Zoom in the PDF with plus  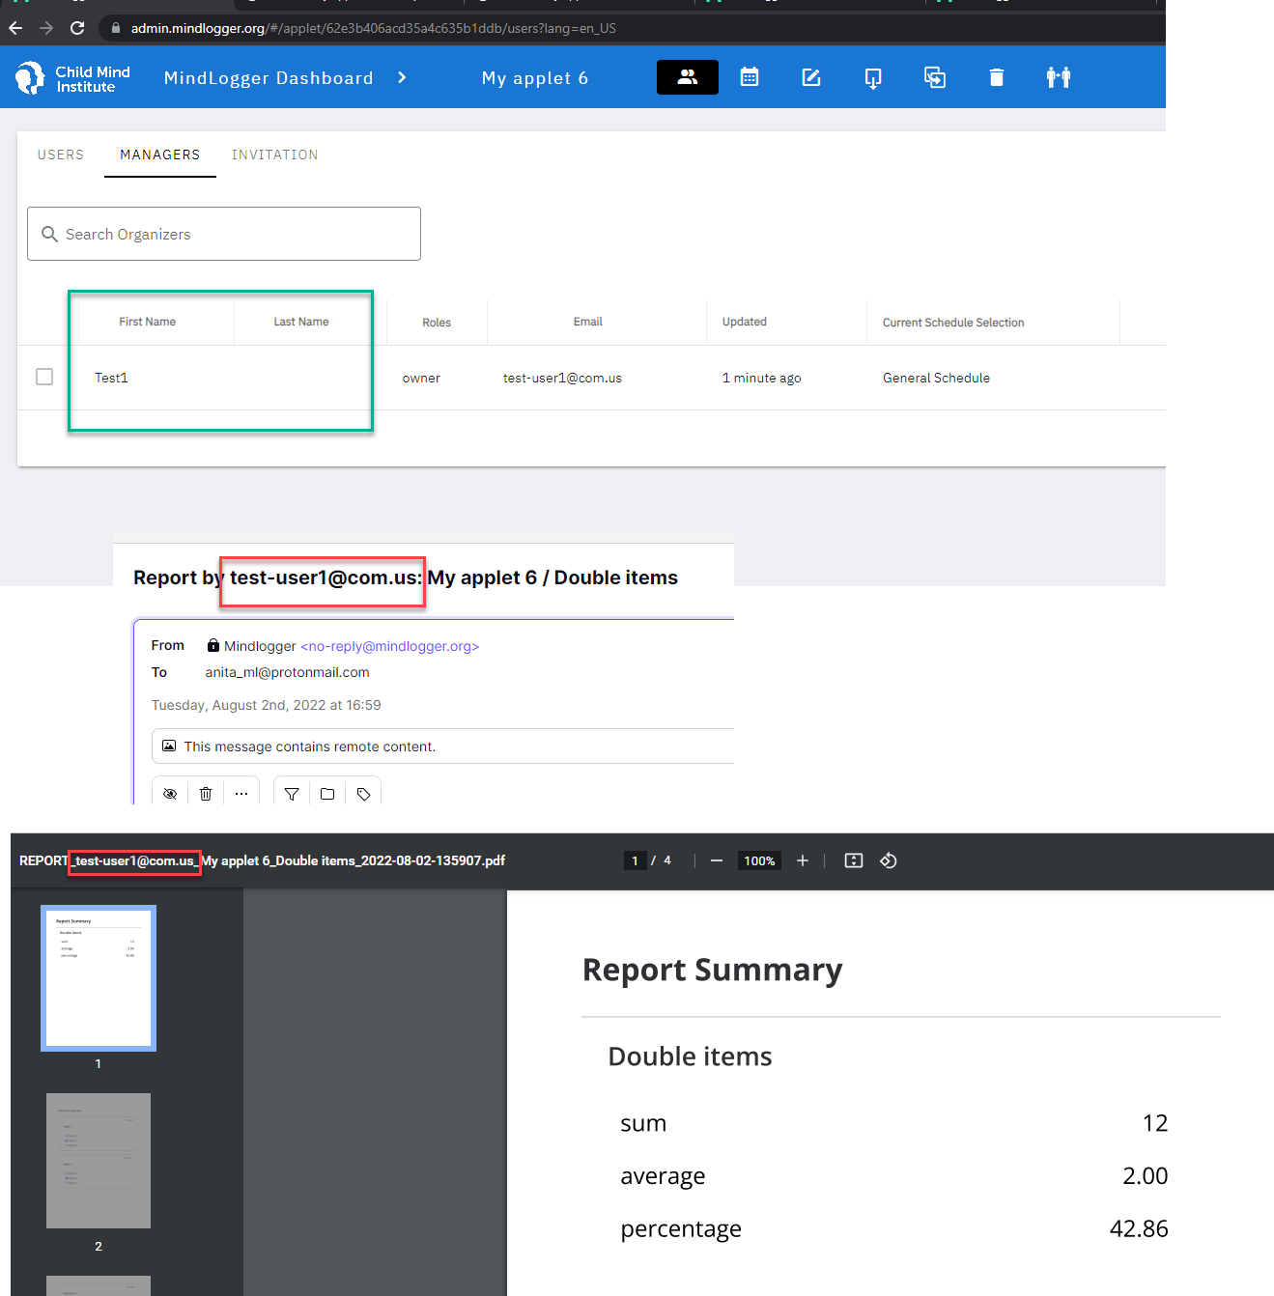point(802,860)
